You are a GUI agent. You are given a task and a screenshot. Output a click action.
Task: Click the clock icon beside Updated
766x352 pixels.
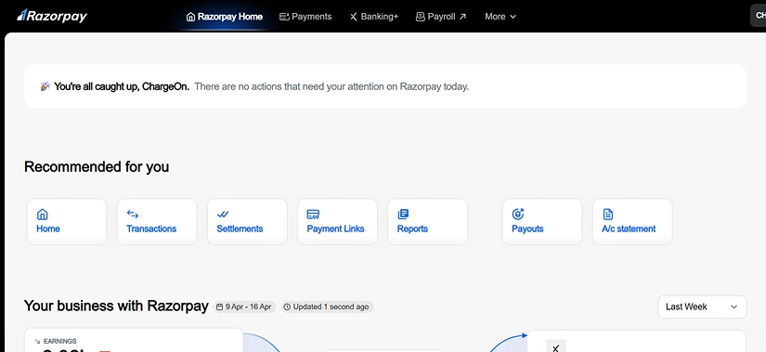click(x=287, y=307)
